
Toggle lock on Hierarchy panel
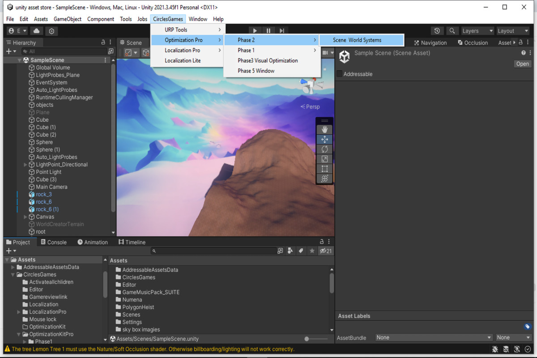click(103, 42)
